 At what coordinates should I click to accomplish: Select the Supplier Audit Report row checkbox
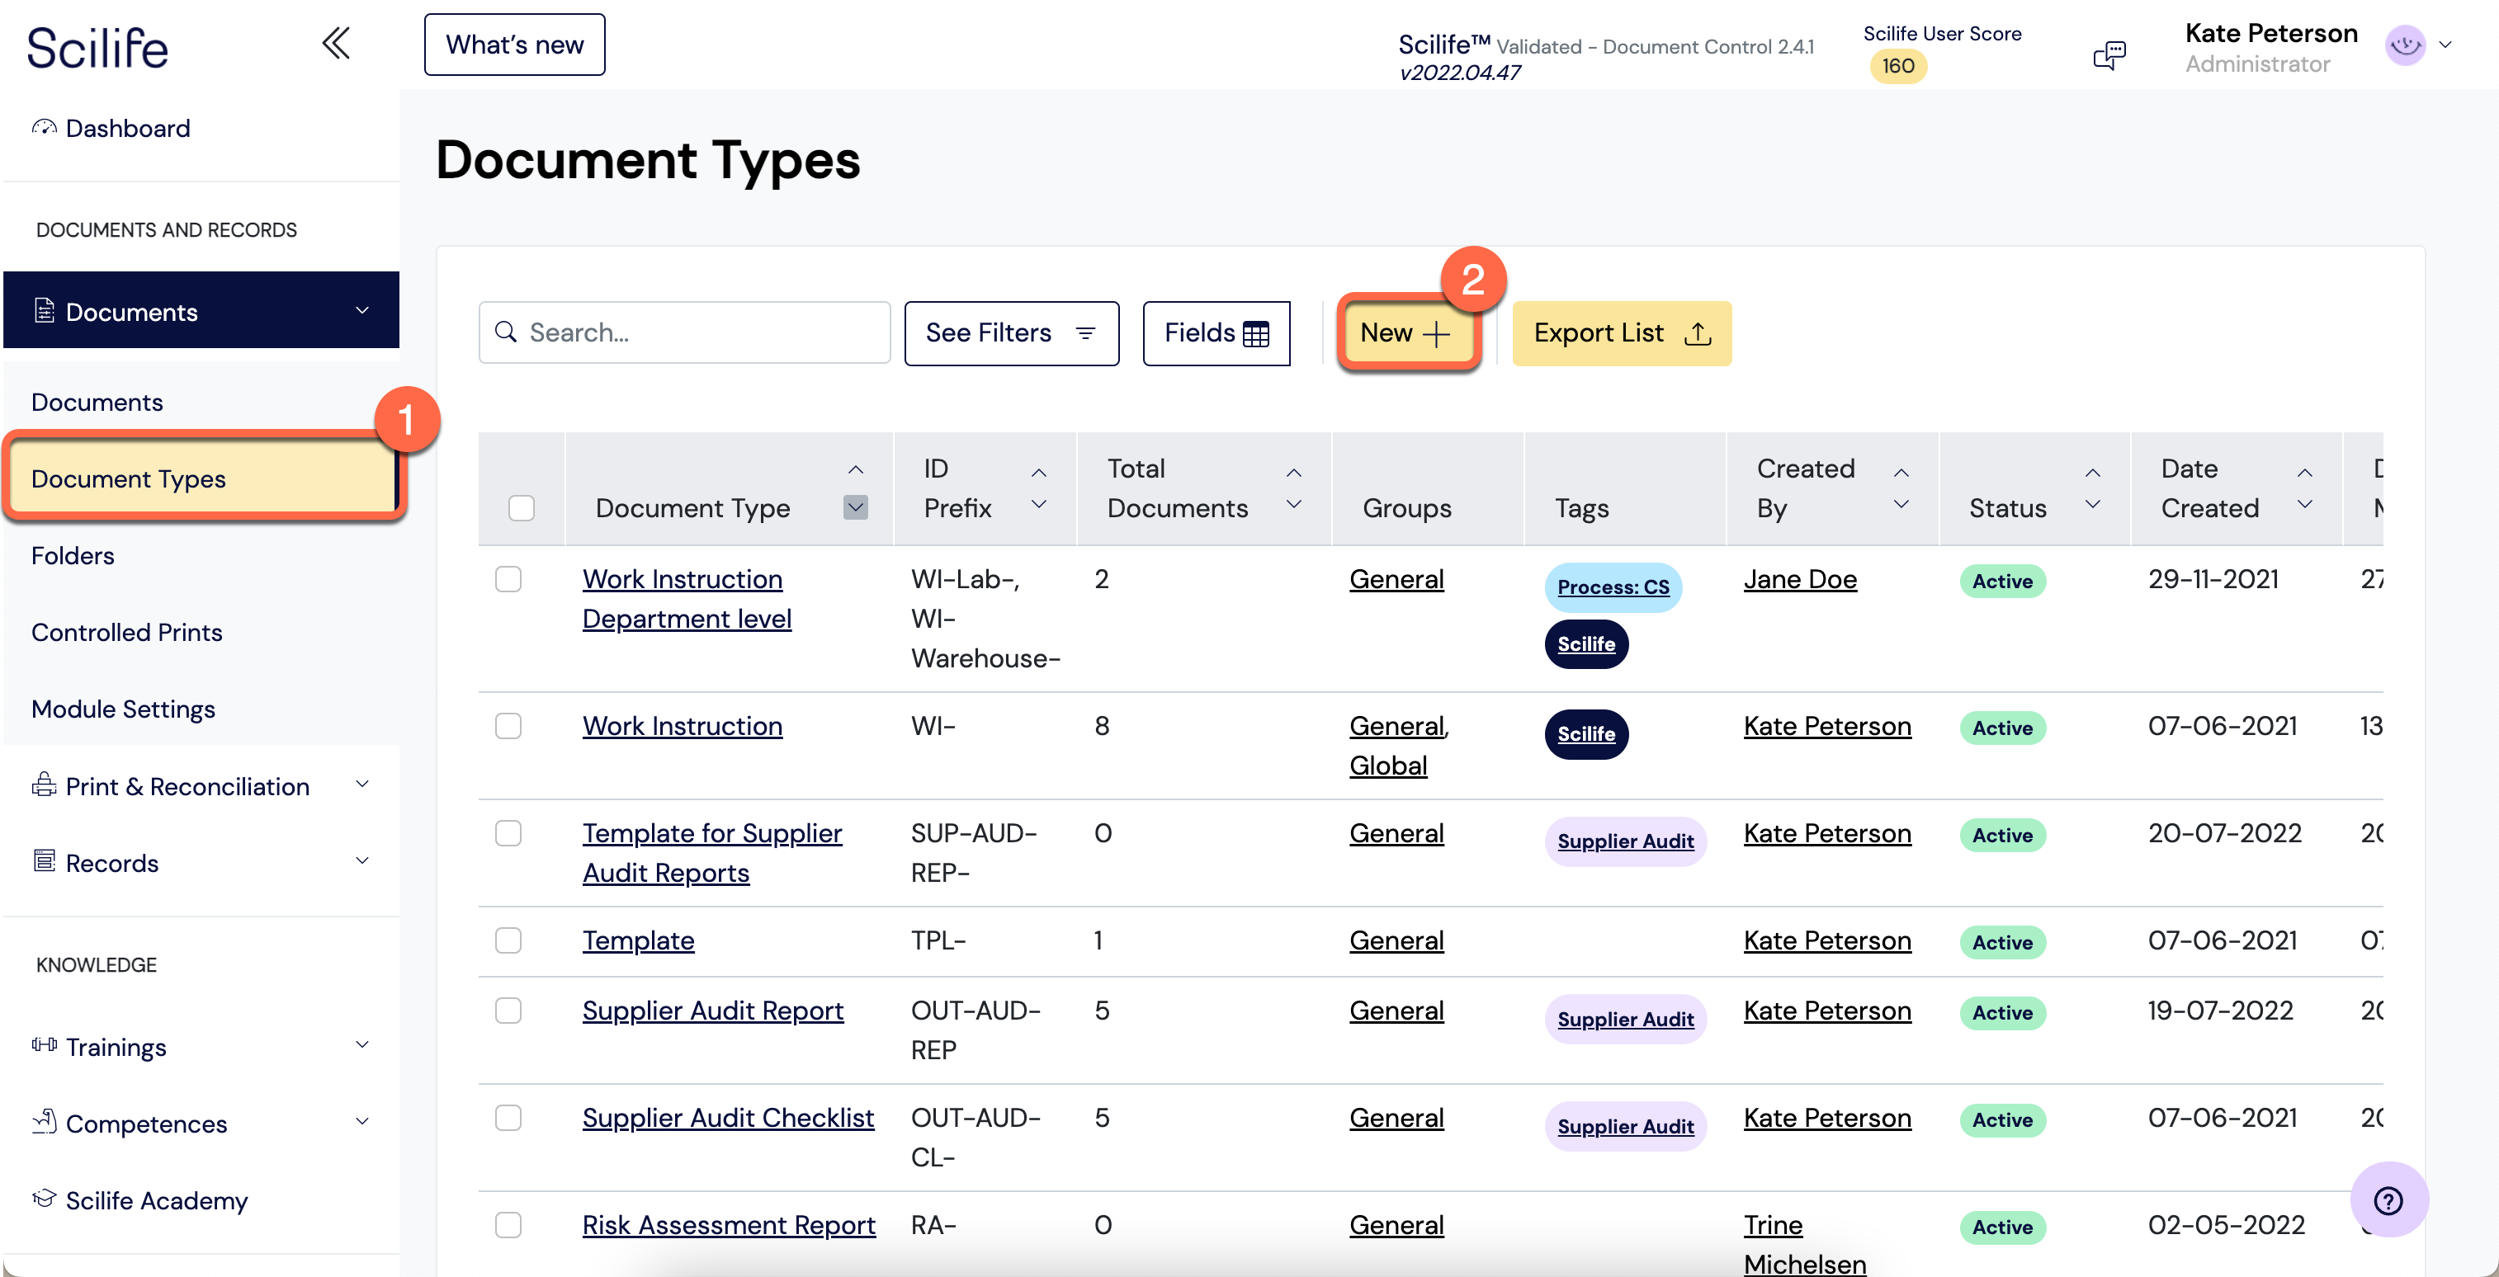[508, 1011]
